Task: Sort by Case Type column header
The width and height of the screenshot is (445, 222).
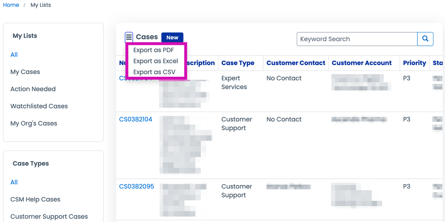Action: [x=238, y=63]
